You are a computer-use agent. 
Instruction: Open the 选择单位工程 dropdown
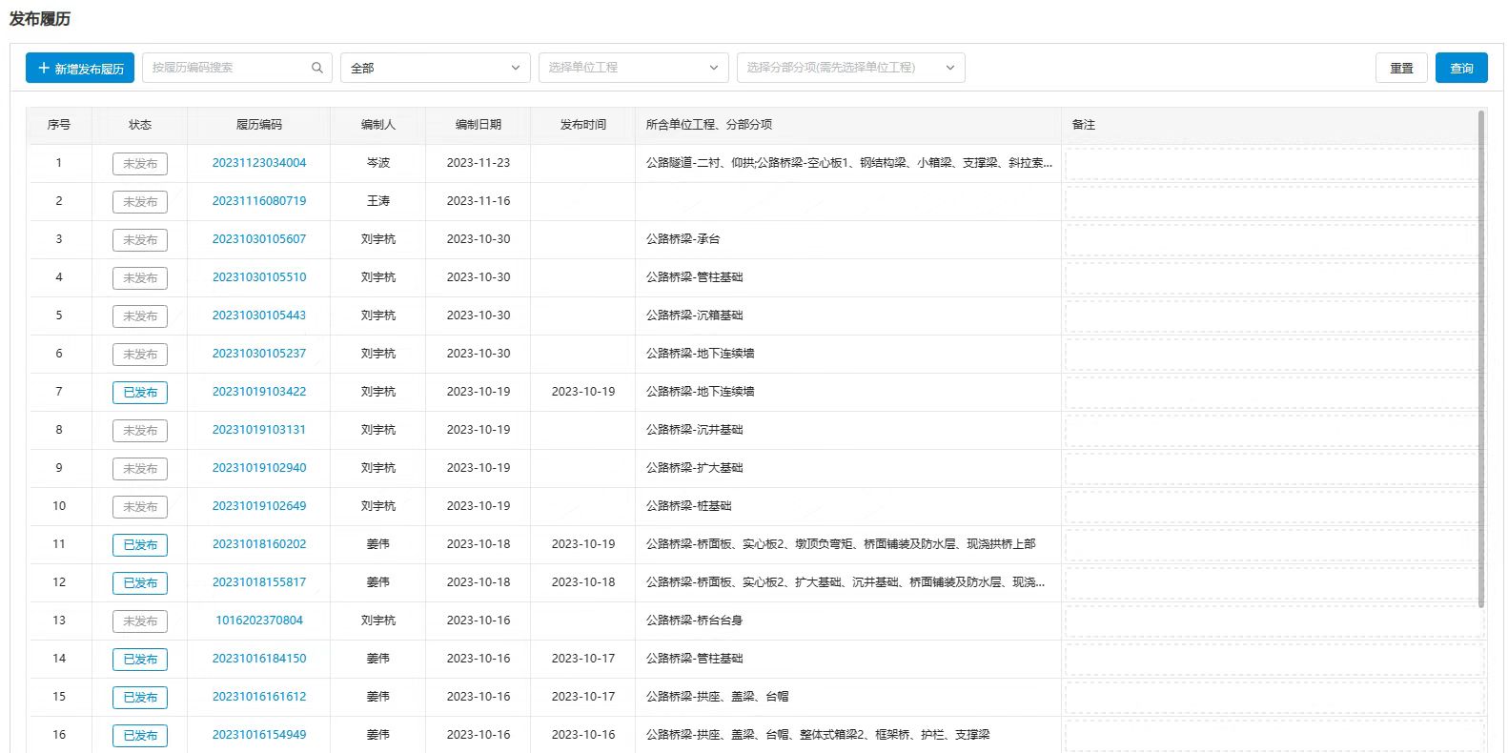(634, 68)
